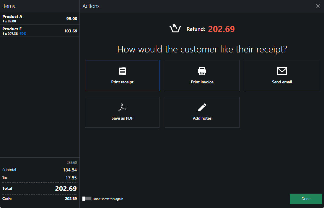Click the "Add notes" text
This screenshot has height=208, width=324.
202,118
